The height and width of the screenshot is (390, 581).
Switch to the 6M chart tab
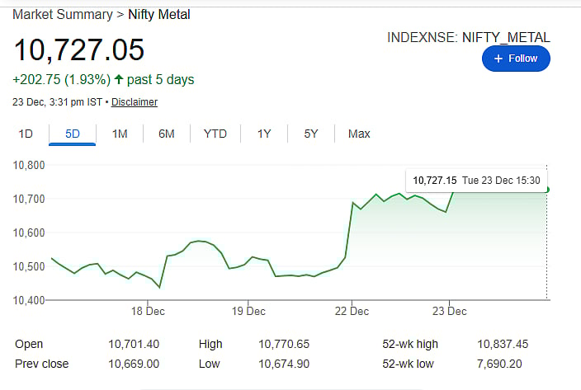click(167, 134)
